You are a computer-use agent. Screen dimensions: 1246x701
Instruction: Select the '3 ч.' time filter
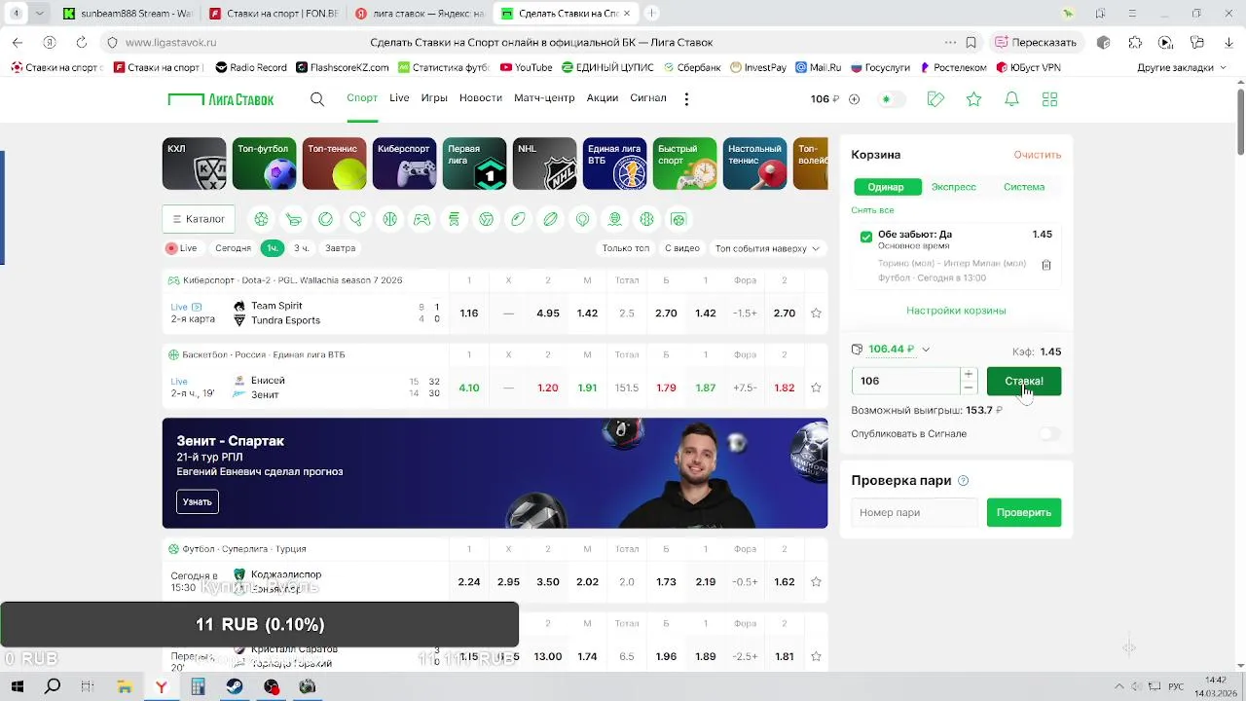click(x=302, y=248)
